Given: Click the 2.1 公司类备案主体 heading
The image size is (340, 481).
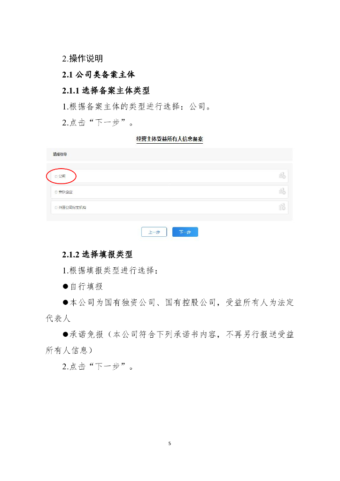Looking at the screenshot, I should point(99,75).
